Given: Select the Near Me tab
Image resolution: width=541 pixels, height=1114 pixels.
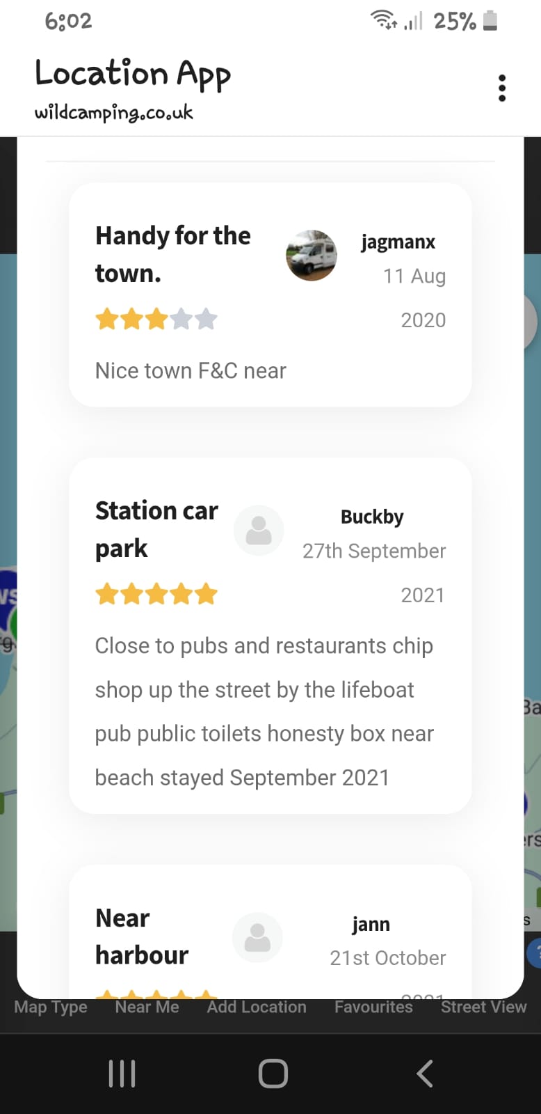Looking at the screenshot, I should [147, 1007].
